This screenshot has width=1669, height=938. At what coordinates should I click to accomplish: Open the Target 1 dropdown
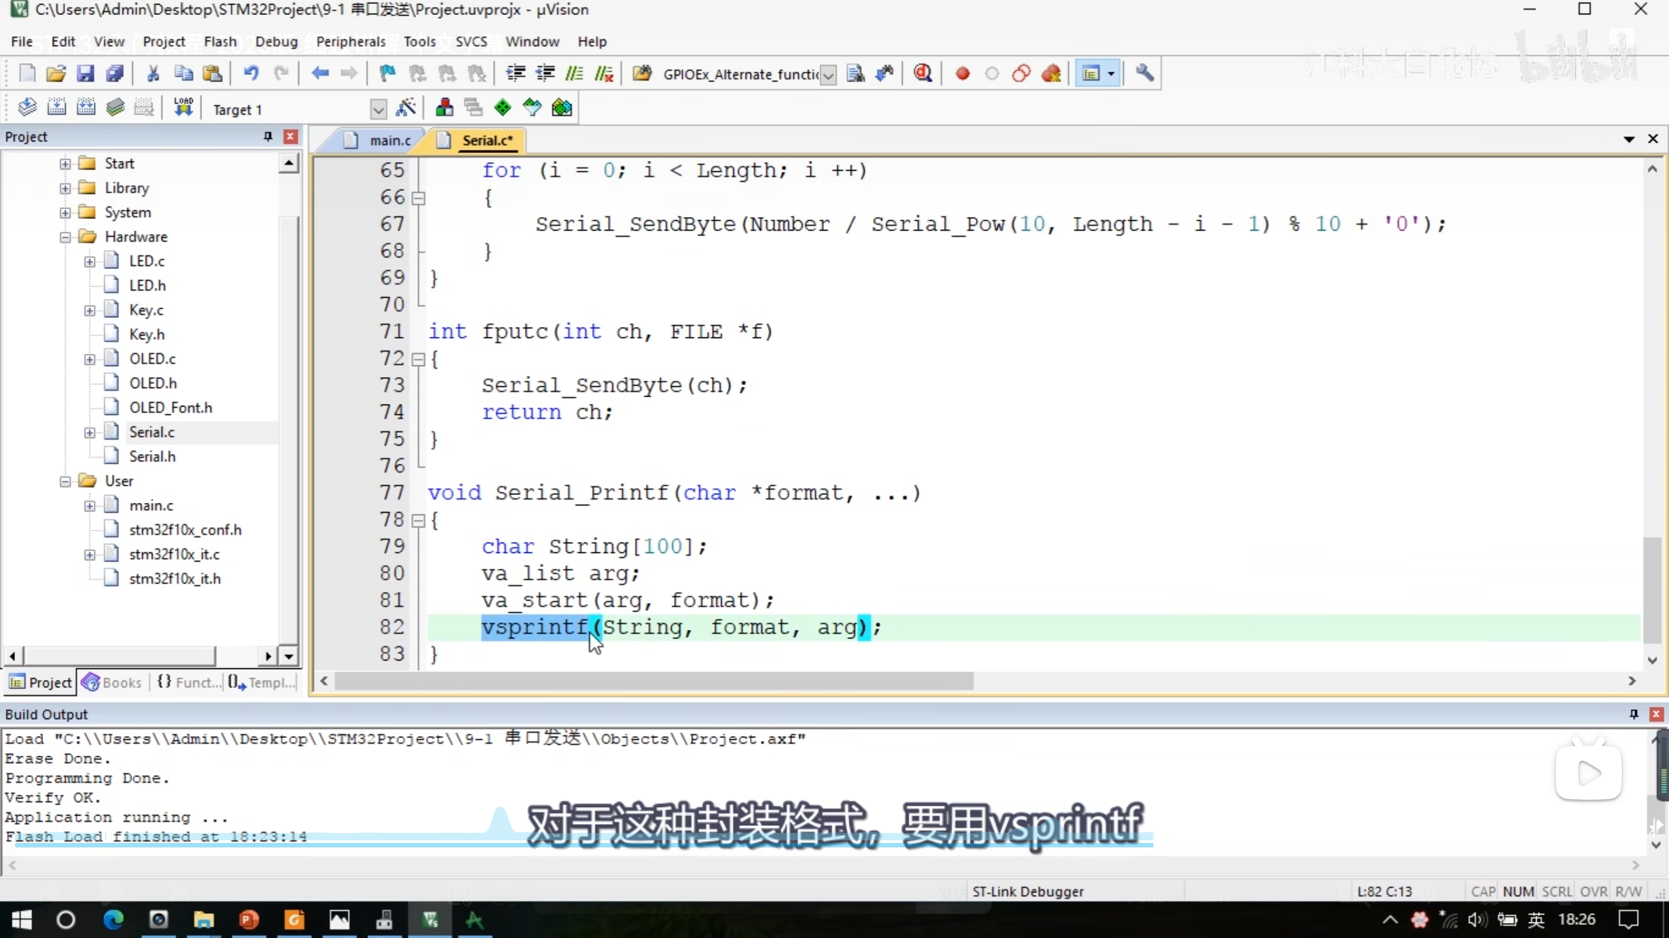coord(378,109)
